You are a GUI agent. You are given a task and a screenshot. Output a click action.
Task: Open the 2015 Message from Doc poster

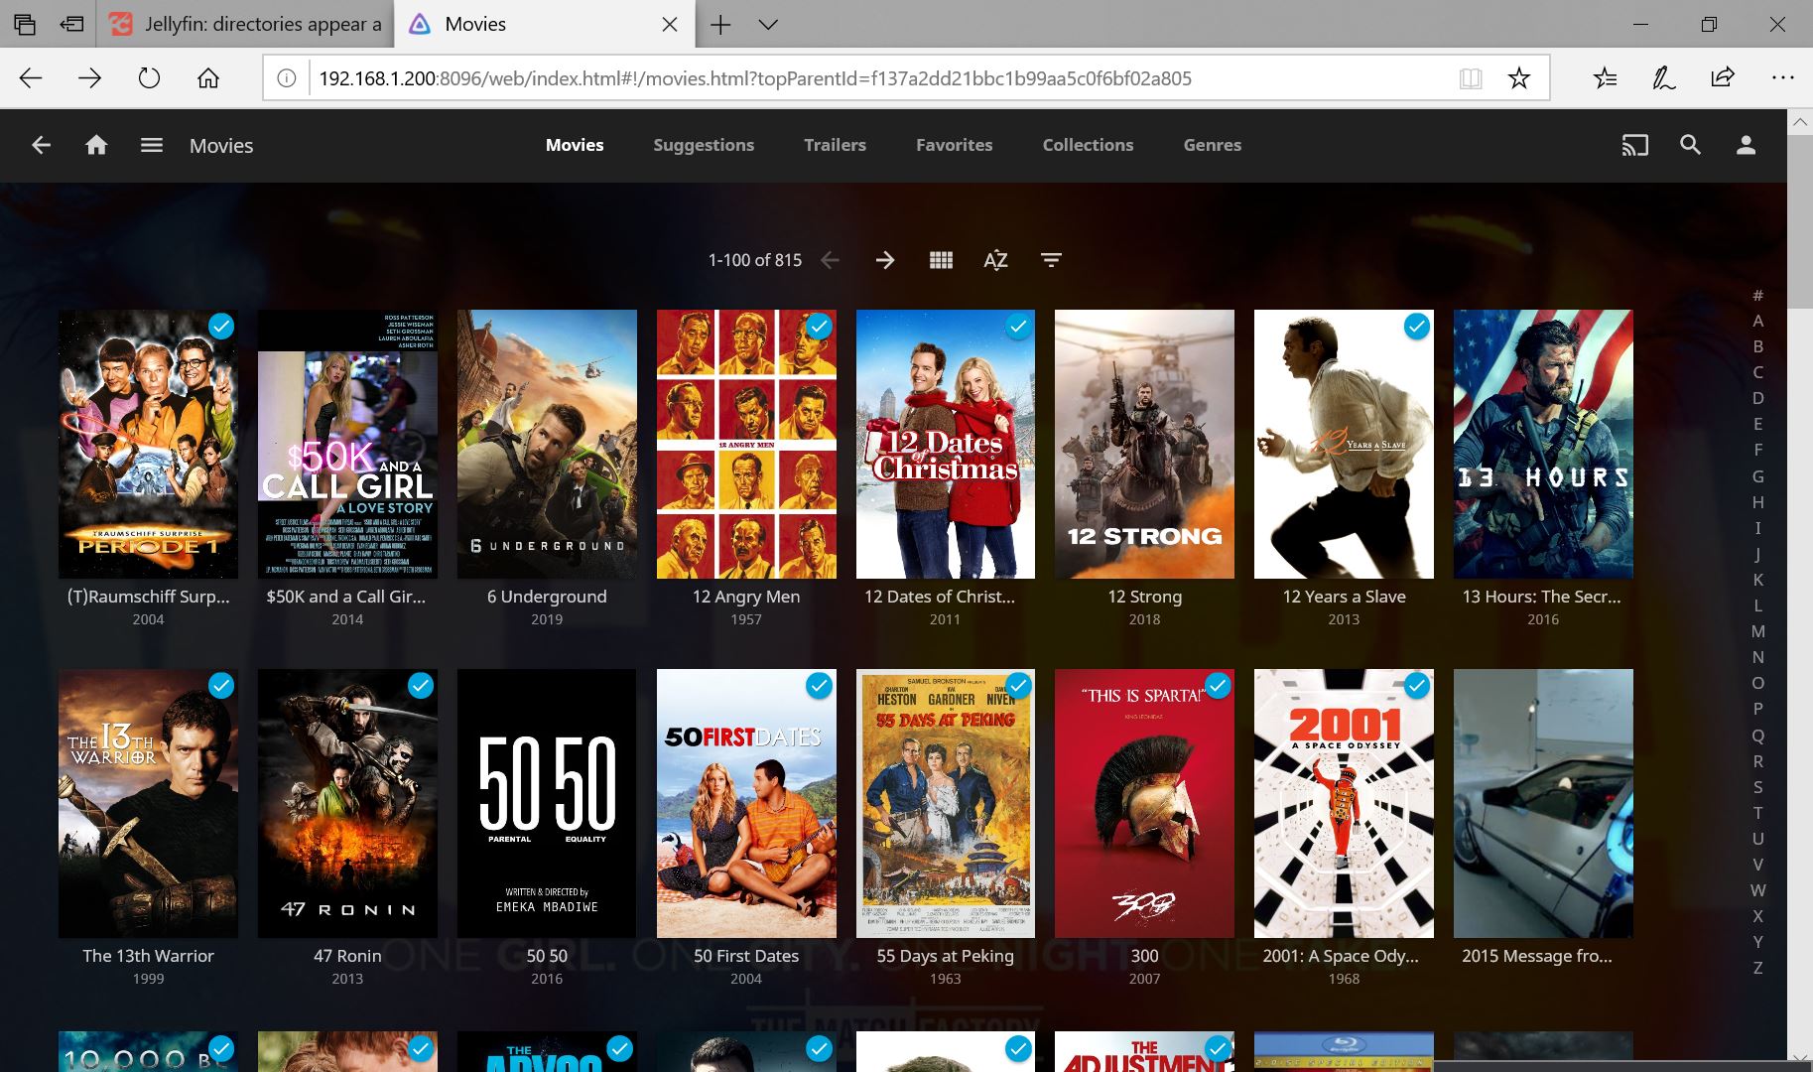click(1542, 803)
